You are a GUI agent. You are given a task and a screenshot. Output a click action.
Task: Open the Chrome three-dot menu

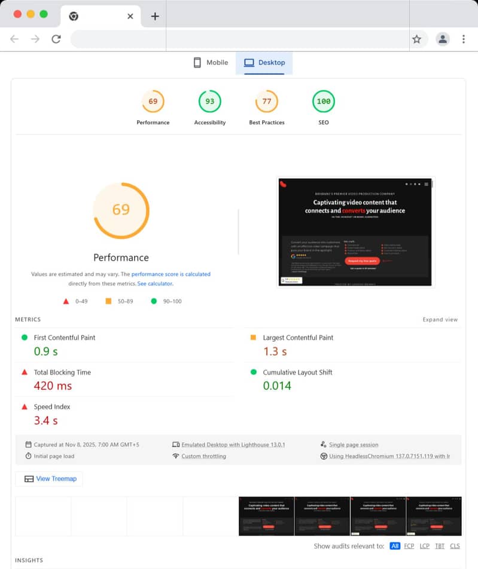[464, 39]
